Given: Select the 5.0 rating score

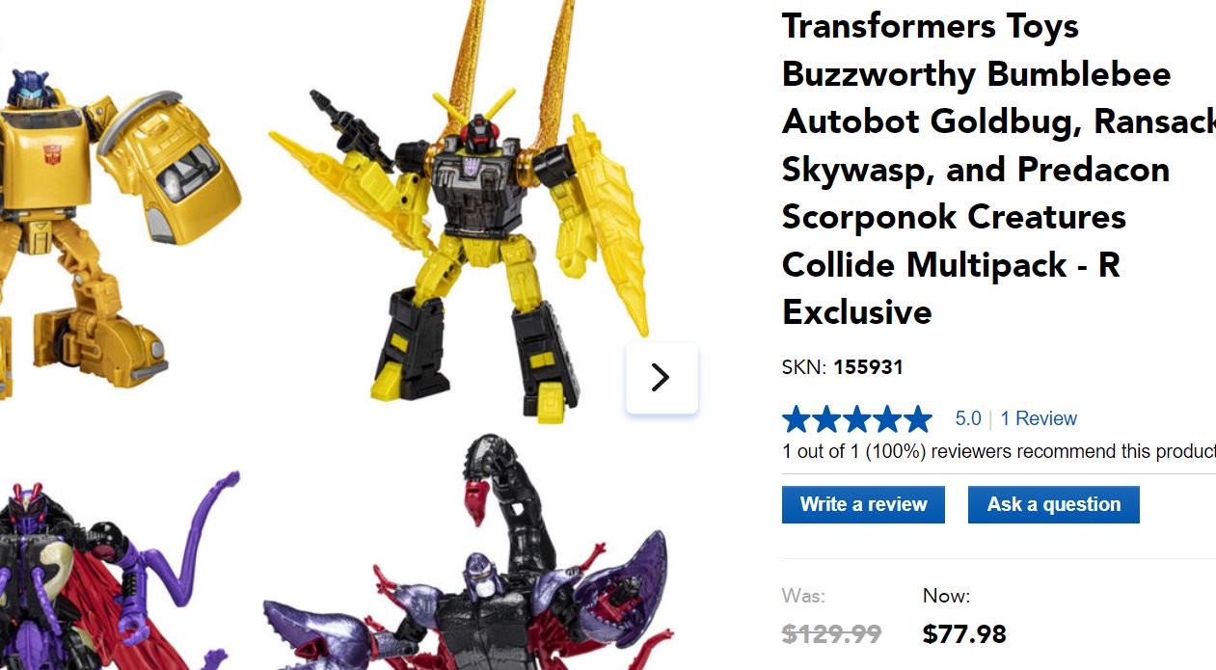Looking at the screenshot, I should [x=968, y=418].
